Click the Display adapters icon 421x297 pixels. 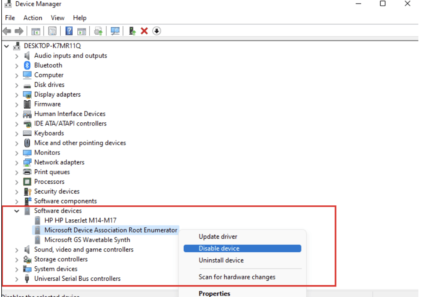pos(27,95)
